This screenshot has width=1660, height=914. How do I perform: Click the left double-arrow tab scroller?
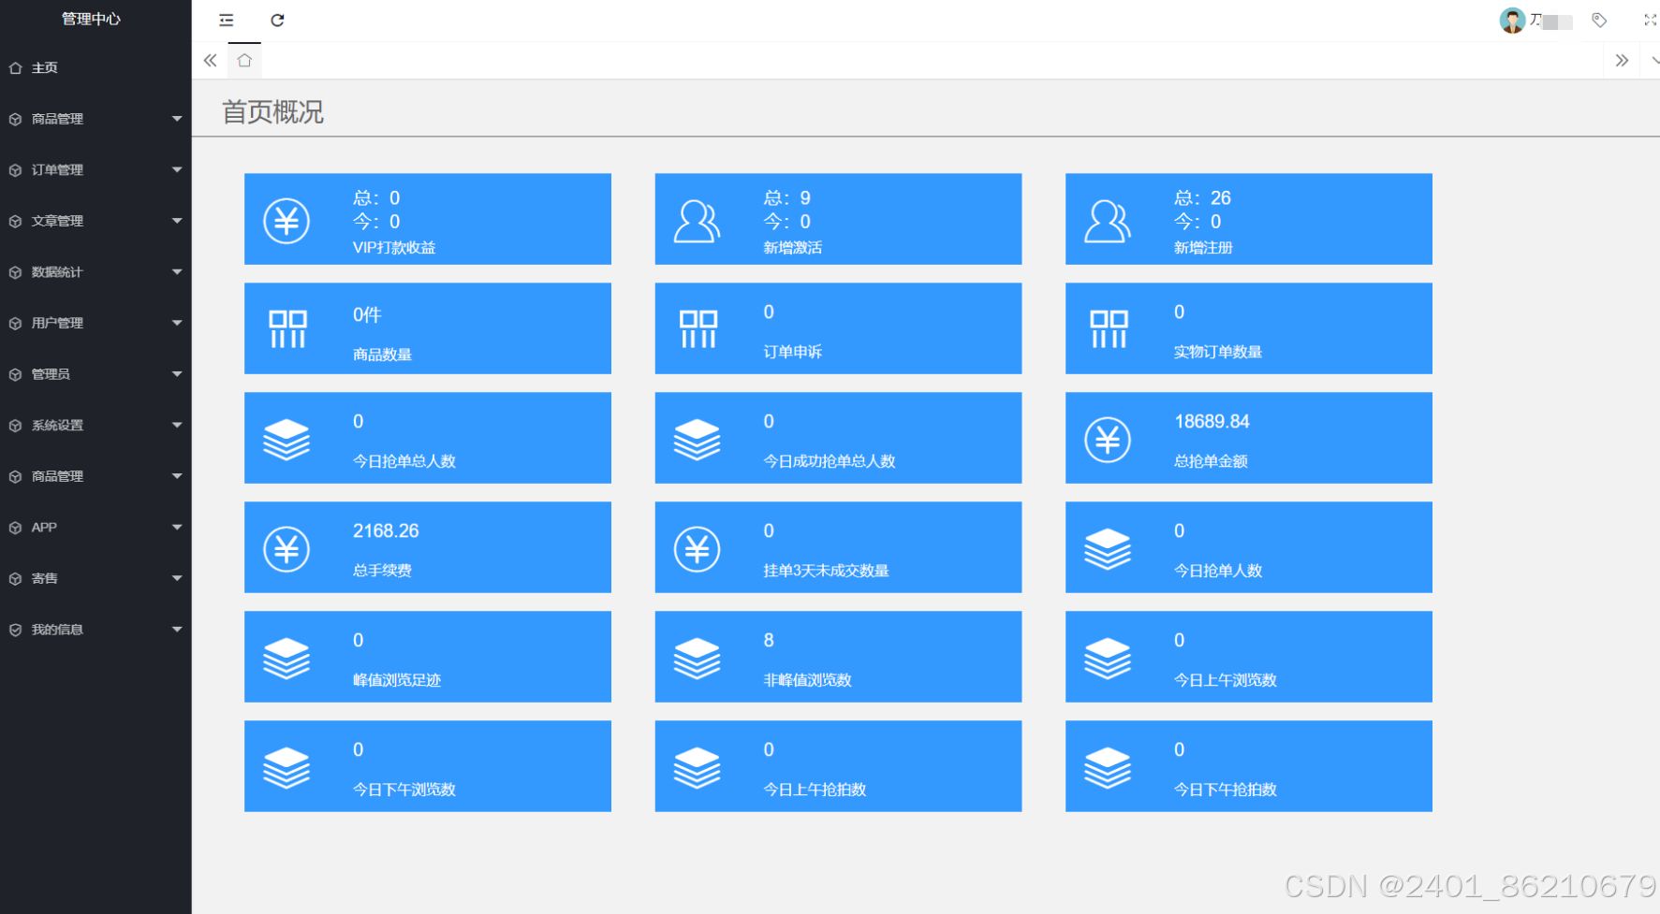[210, 60]
